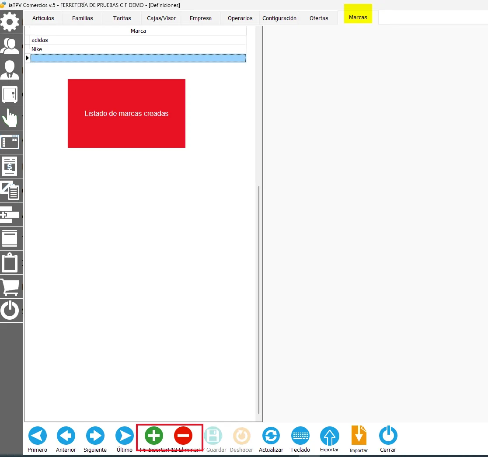
Task: Open the settings gear in the sidebar
Action: click(x=10, y=21)
